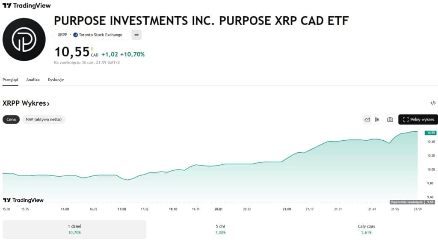Click the Toronto Stock Exchange flag icon
This screenshot has height=240, width=438.
(76, 35)
